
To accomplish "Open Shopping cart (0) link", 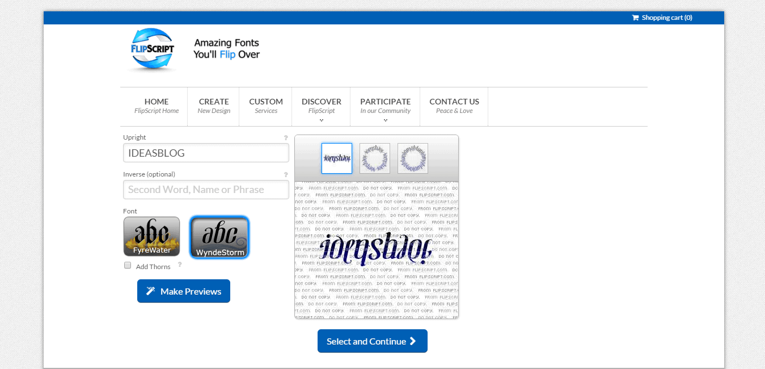I will 666,18.
